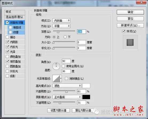148x119 pixels.
Task: Open the 方法 平滑 dropdown
Action: pyautogui.click(x=61, y=26)
